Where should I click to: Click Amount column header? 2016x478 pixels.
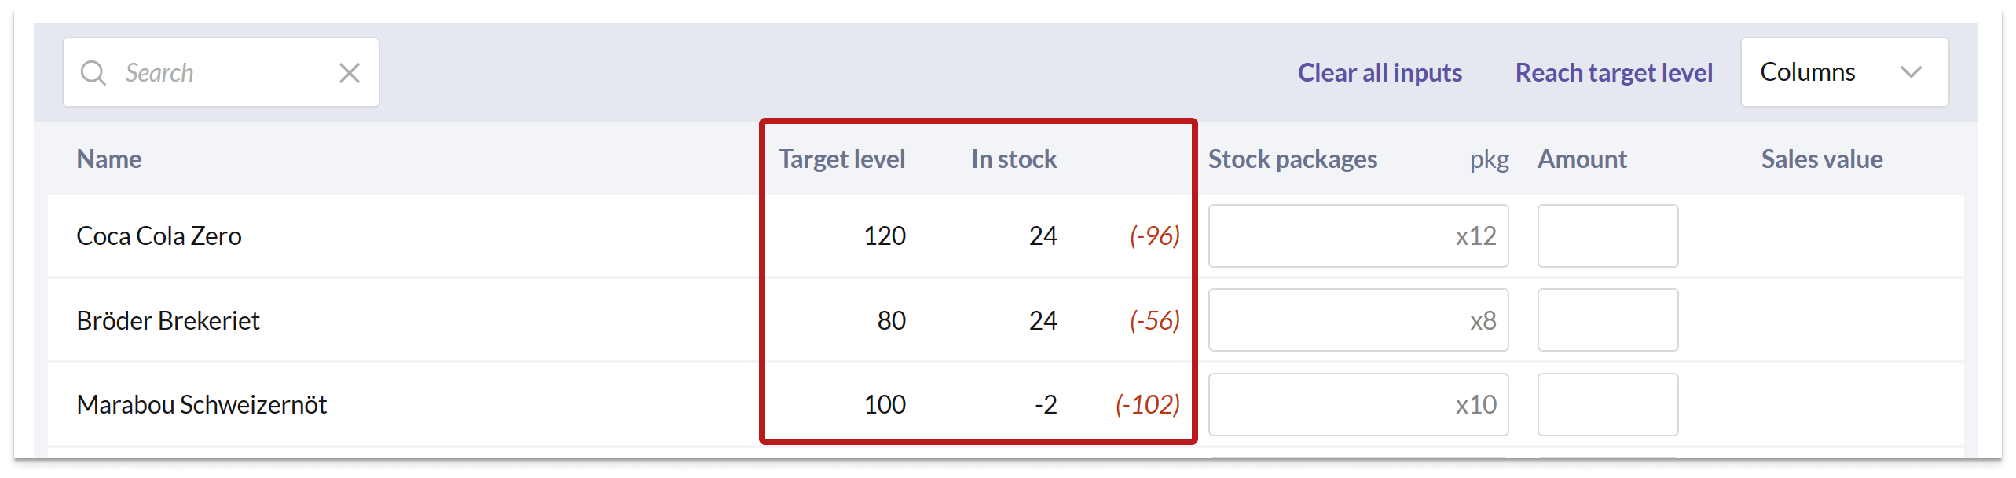(1582, 159)
